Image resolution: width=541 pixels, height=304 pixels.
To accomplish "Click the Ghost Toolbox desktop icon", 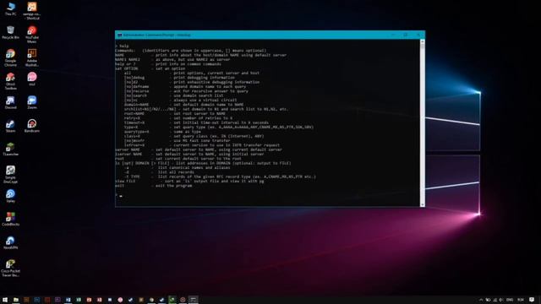I will tap(10, 81).
